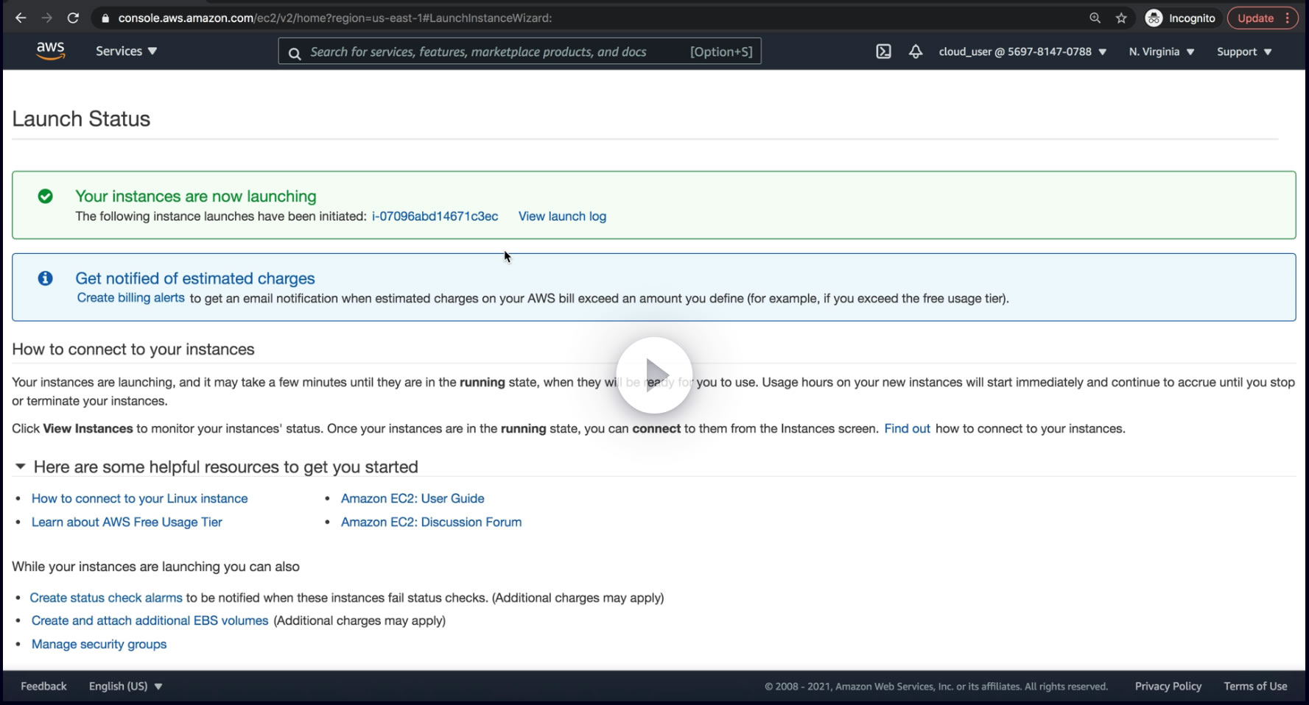This screenshot has width=1309, height=705.
Task: Click the Chrome Update button
Action: pyautogui.click(x=1262, y=18)
